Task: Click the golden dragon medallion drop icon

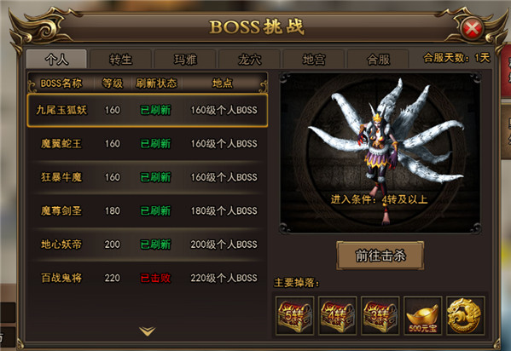Action: click(466, 315)
